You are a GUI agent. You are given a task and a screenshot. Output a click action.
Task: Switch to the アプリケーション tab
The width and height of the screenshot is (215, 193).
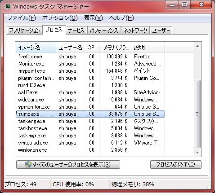pyautogui.click(x=25, y=31)
